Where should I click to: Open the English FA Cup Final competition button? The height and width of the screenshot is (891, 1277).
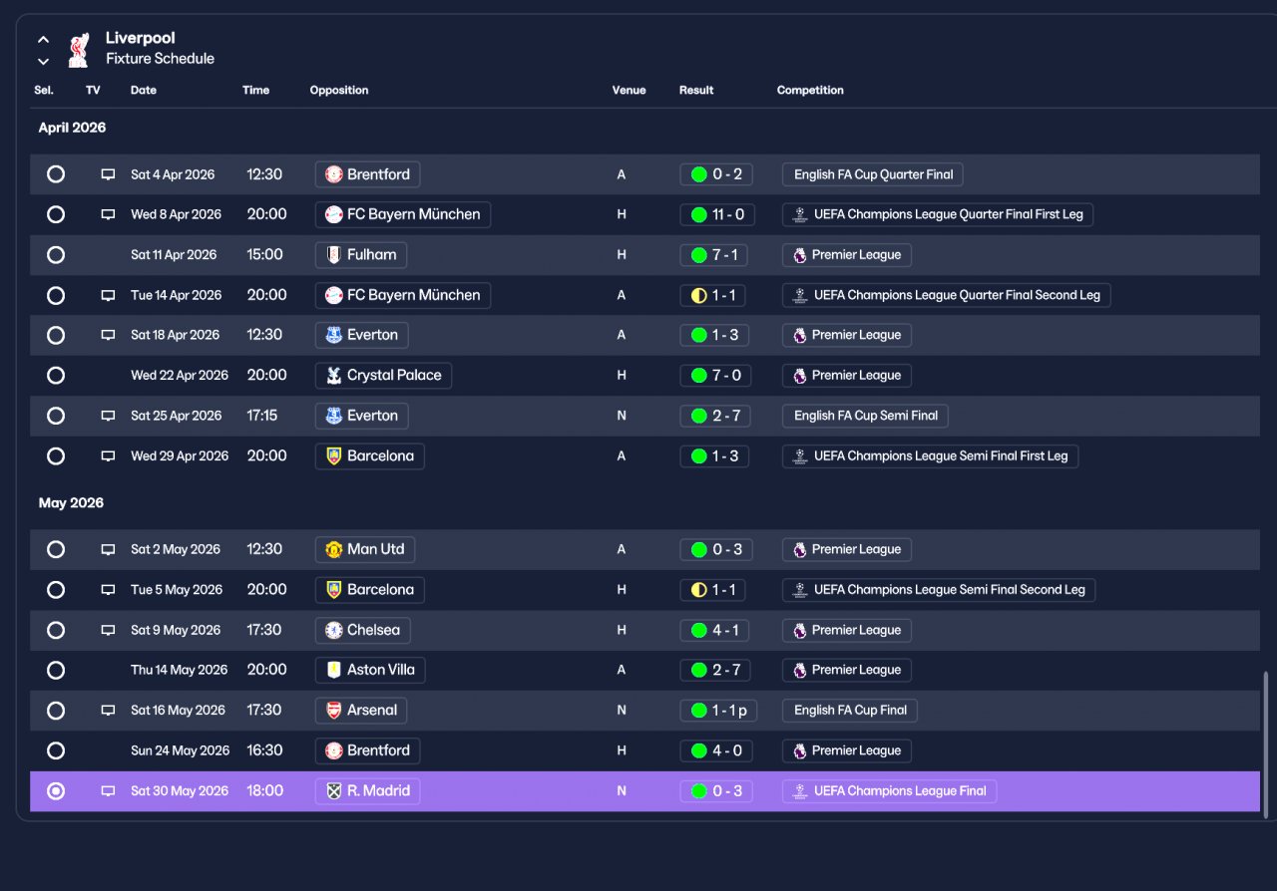(x=850, y=711)
